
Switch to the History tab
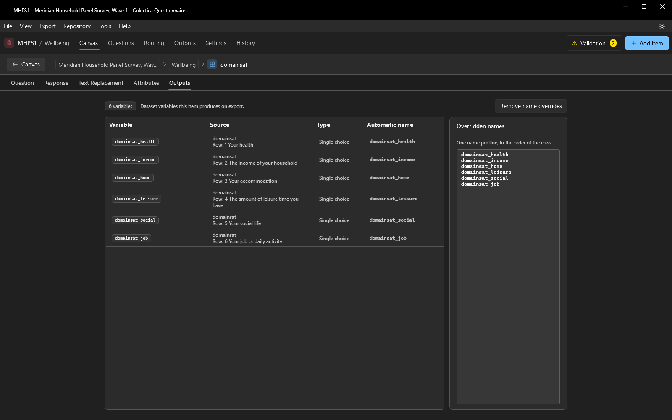pyautogui.click(x=246, y=43)
